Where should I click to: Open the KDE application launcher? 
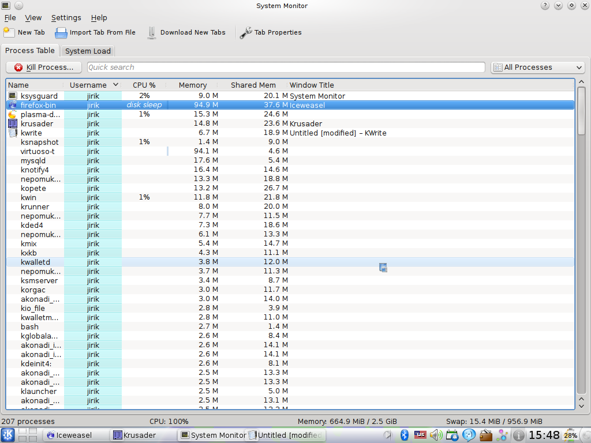click(8, 435)
